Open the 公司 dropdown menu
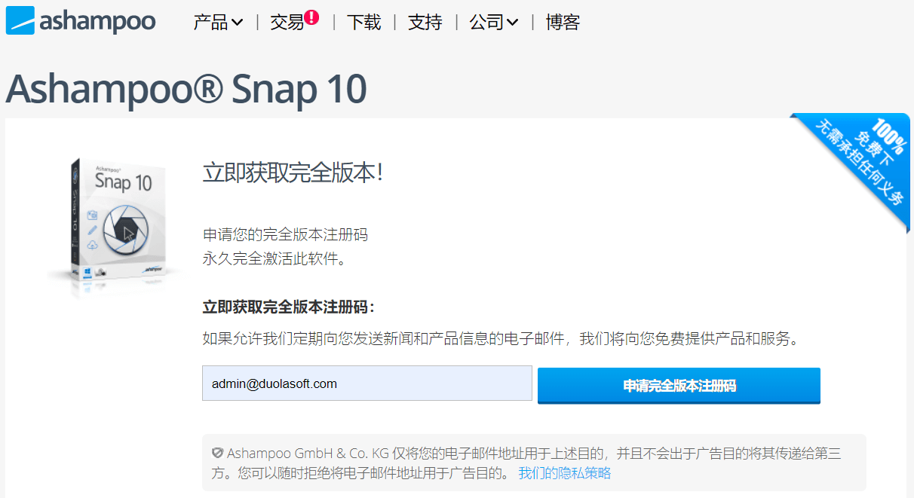 (486, 23)
